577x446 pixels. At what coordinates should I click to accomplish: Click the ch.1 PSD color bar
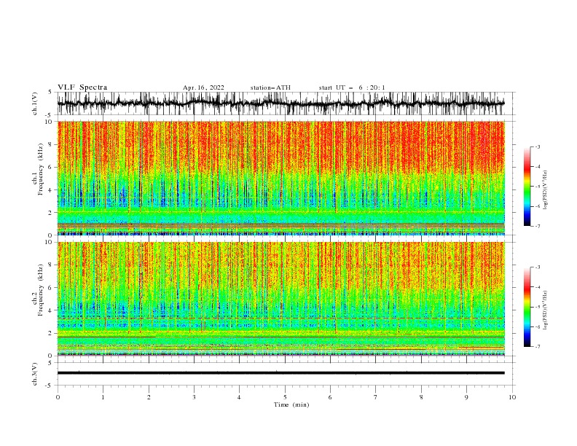[x=527, y=186]
